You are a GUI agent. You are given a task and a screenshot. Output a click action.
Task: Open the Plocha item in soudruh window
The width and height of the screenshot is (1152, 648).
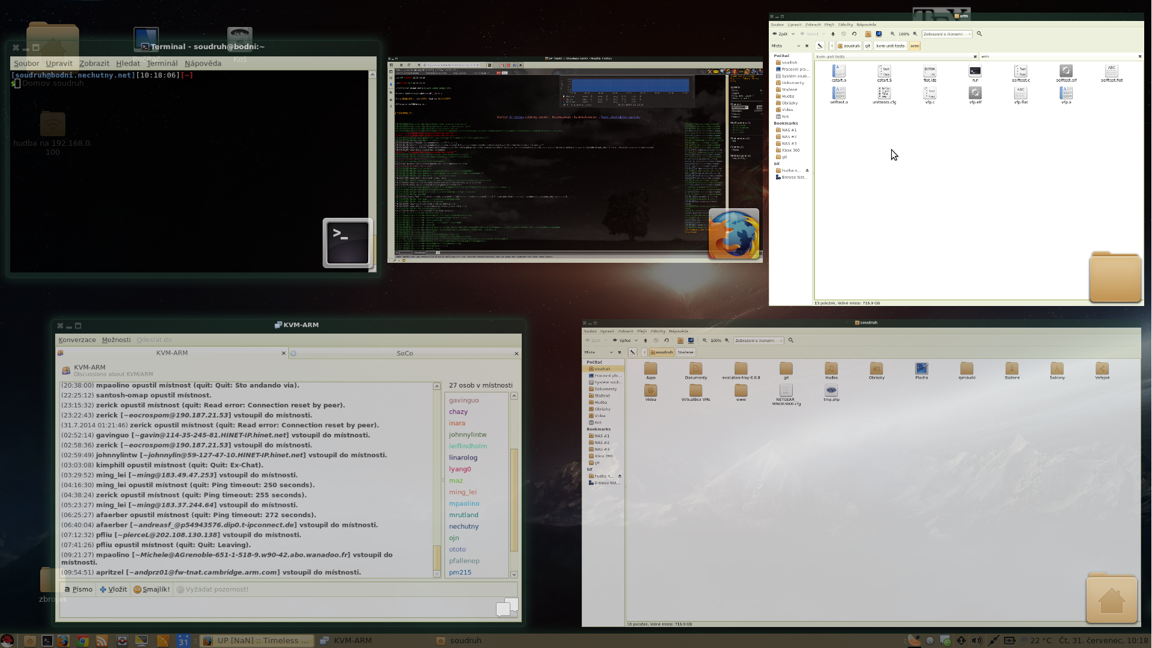point(922,371)
